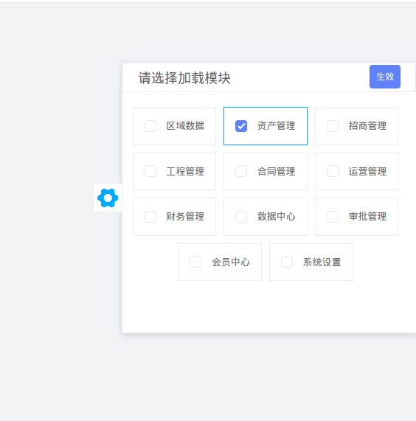Image resolution: width=416 pixels, height=421 pixels.
Task: Click the 会员中心 label text
Action: (x=231, y=262)
